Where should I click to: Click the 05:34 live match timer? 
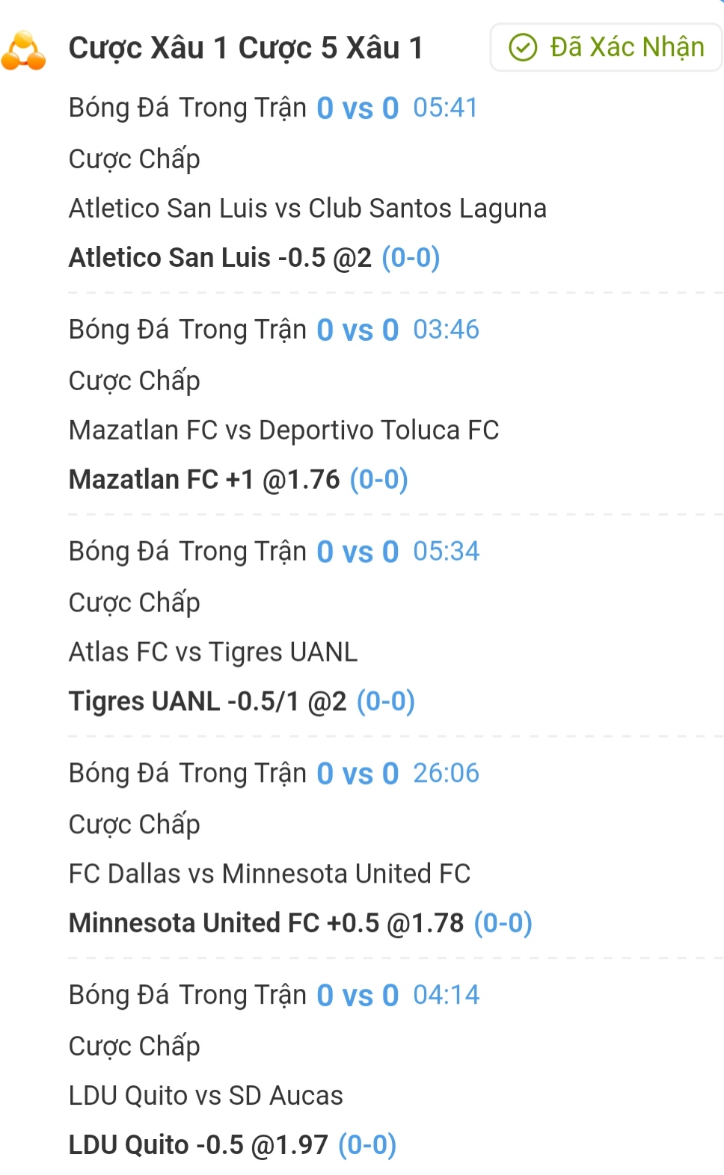(446, 552)
